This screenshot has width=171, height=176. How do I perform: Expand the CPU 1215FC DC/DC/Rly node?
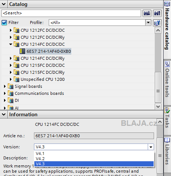[11, 72]
